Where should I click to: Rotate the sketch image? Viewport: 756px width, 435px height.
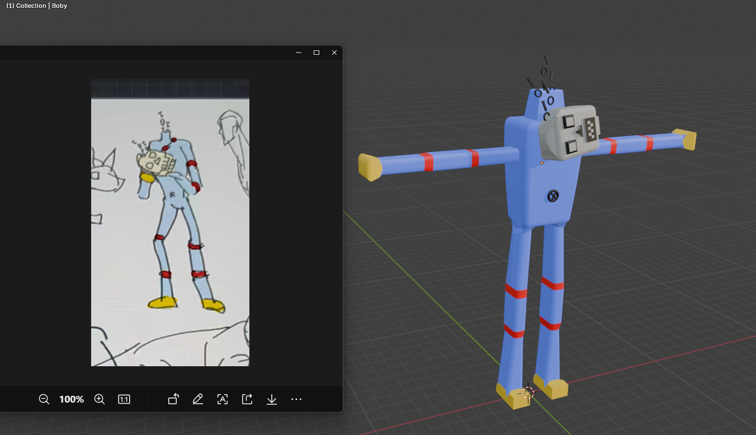(173, 399)
